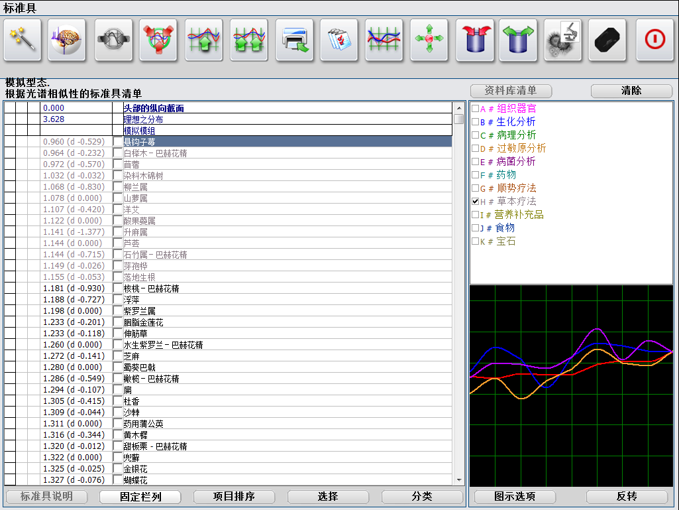
Task: Uncheck the H # 草本疗法 checkbox
Action: coord(475,201)
